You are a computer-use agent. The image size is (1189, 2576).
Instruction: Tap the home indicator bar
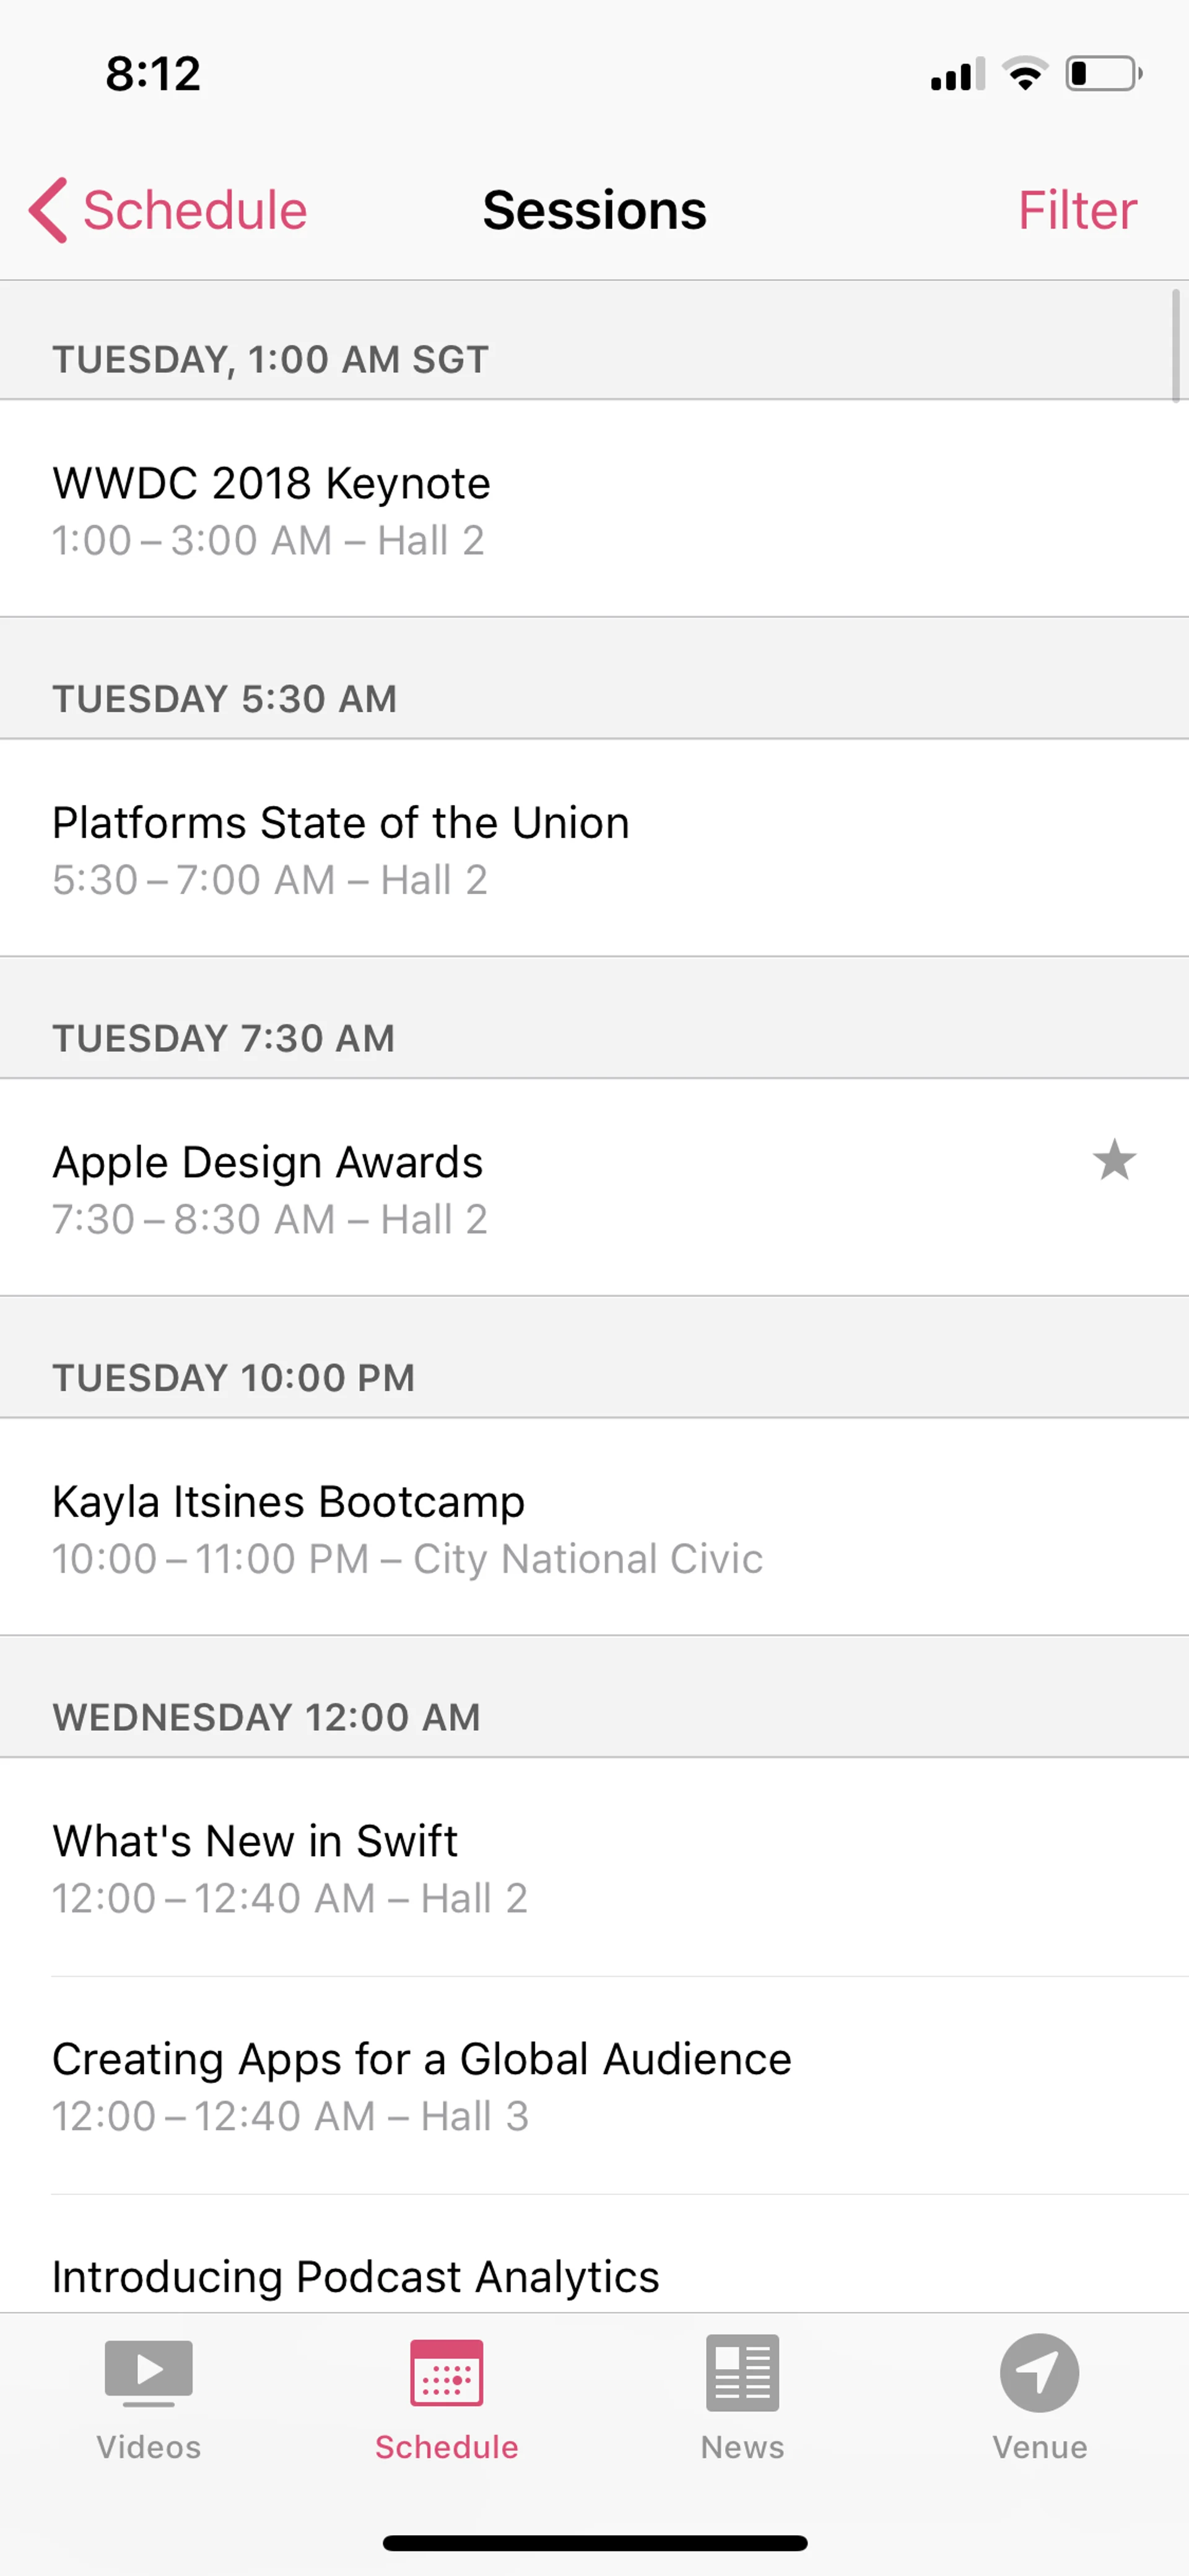coord(594,2542)
